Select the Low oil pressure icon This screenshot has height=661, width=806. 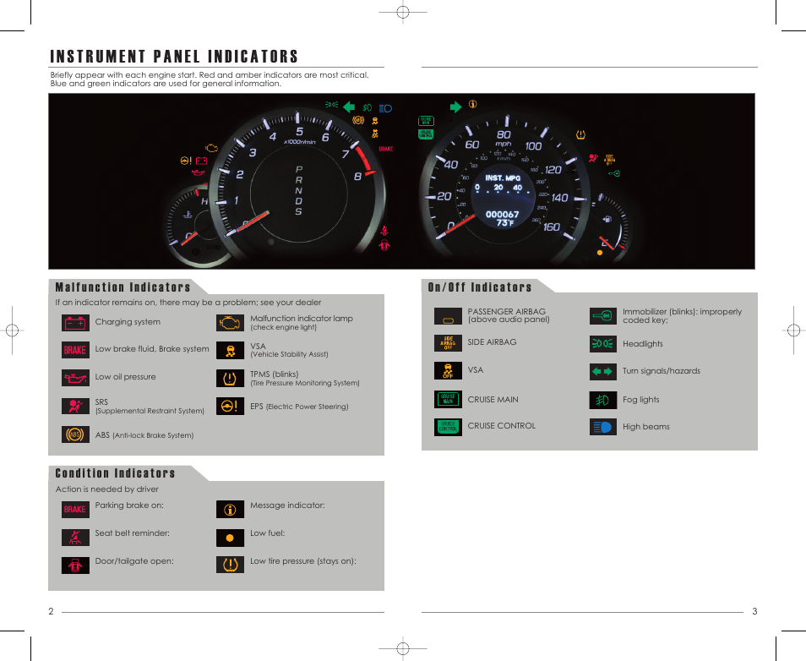coord(75,378)
